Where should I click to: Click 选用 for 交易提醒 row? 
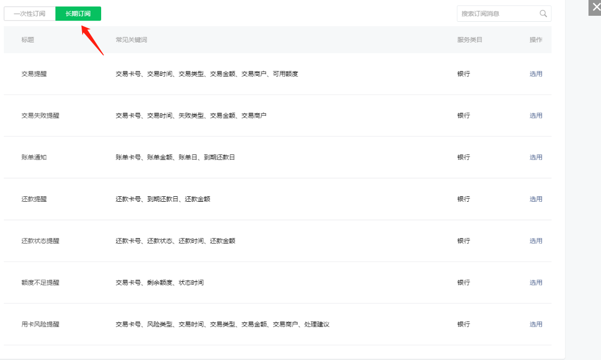[x=536, y=74]
